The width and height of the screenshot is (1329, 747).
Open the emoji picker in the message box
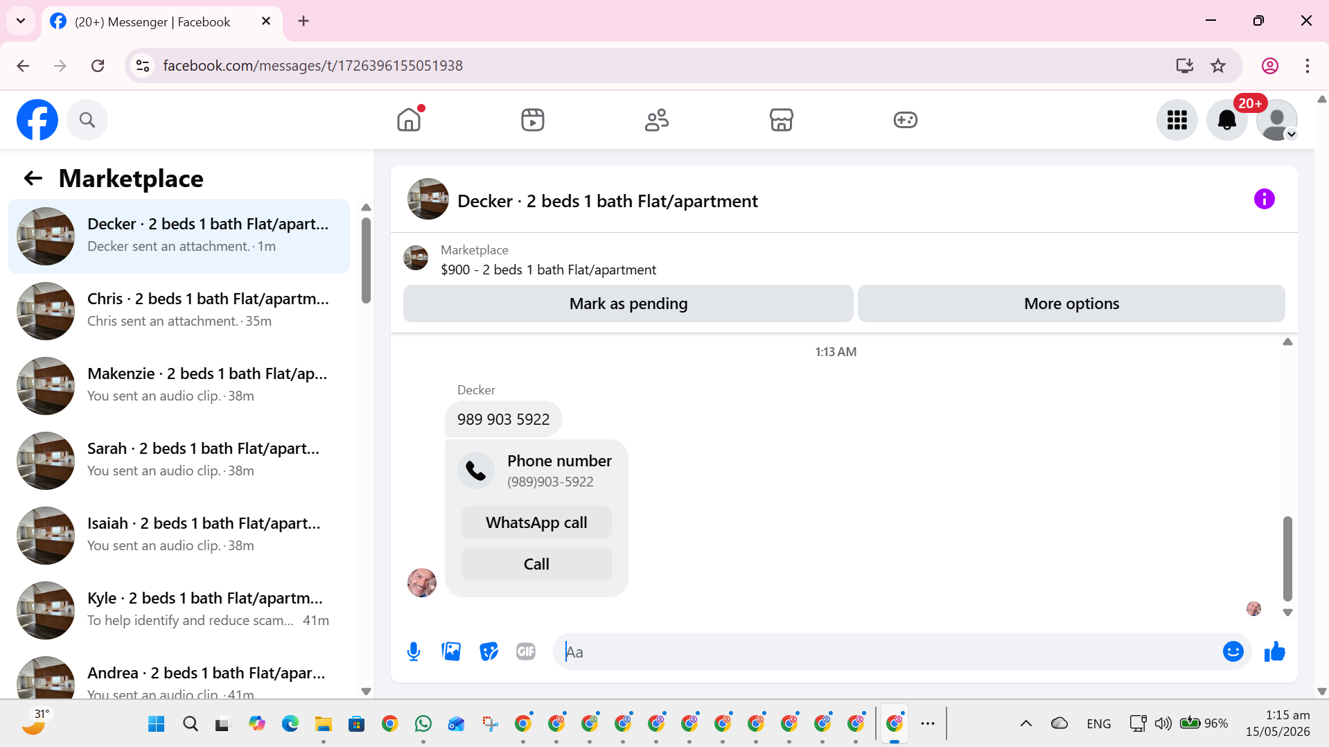click(1233, 651)
